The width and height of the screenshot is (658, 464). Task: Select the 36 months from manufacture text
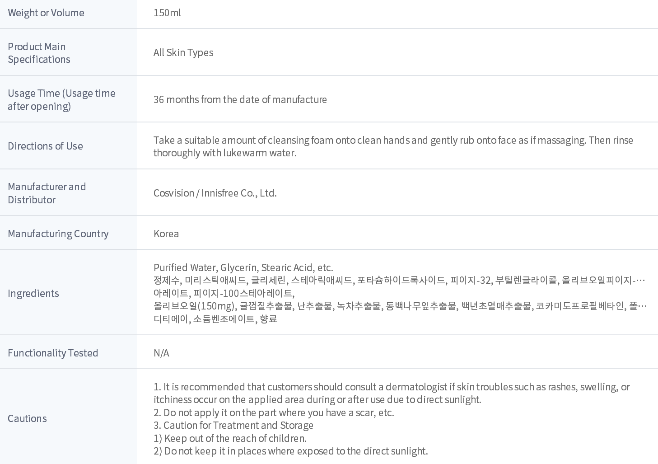coord(240,99)
